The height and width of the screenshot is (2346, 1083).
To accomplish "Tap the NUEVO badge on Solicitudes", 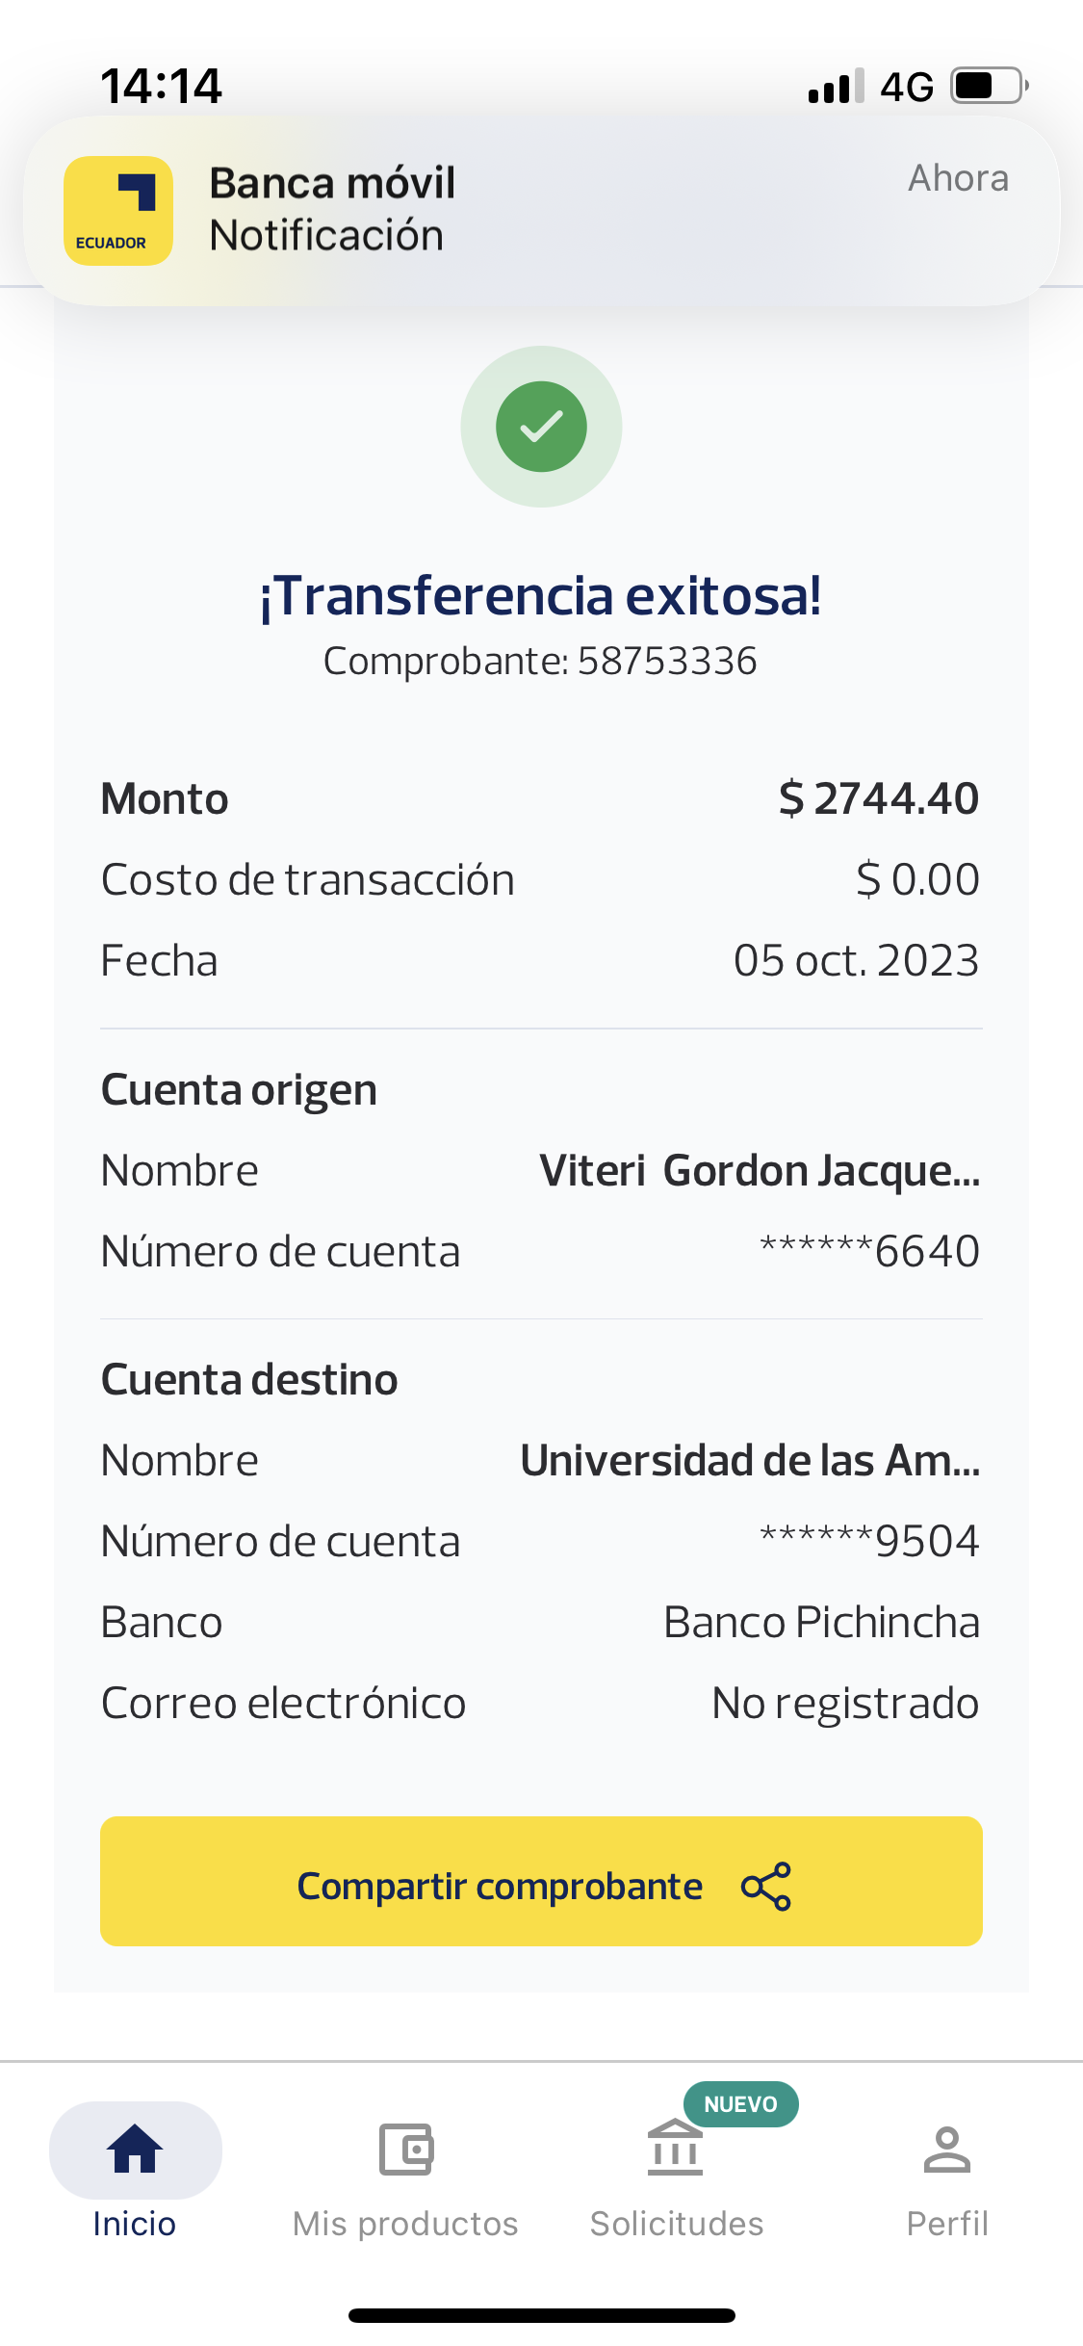I will 740,2104.
